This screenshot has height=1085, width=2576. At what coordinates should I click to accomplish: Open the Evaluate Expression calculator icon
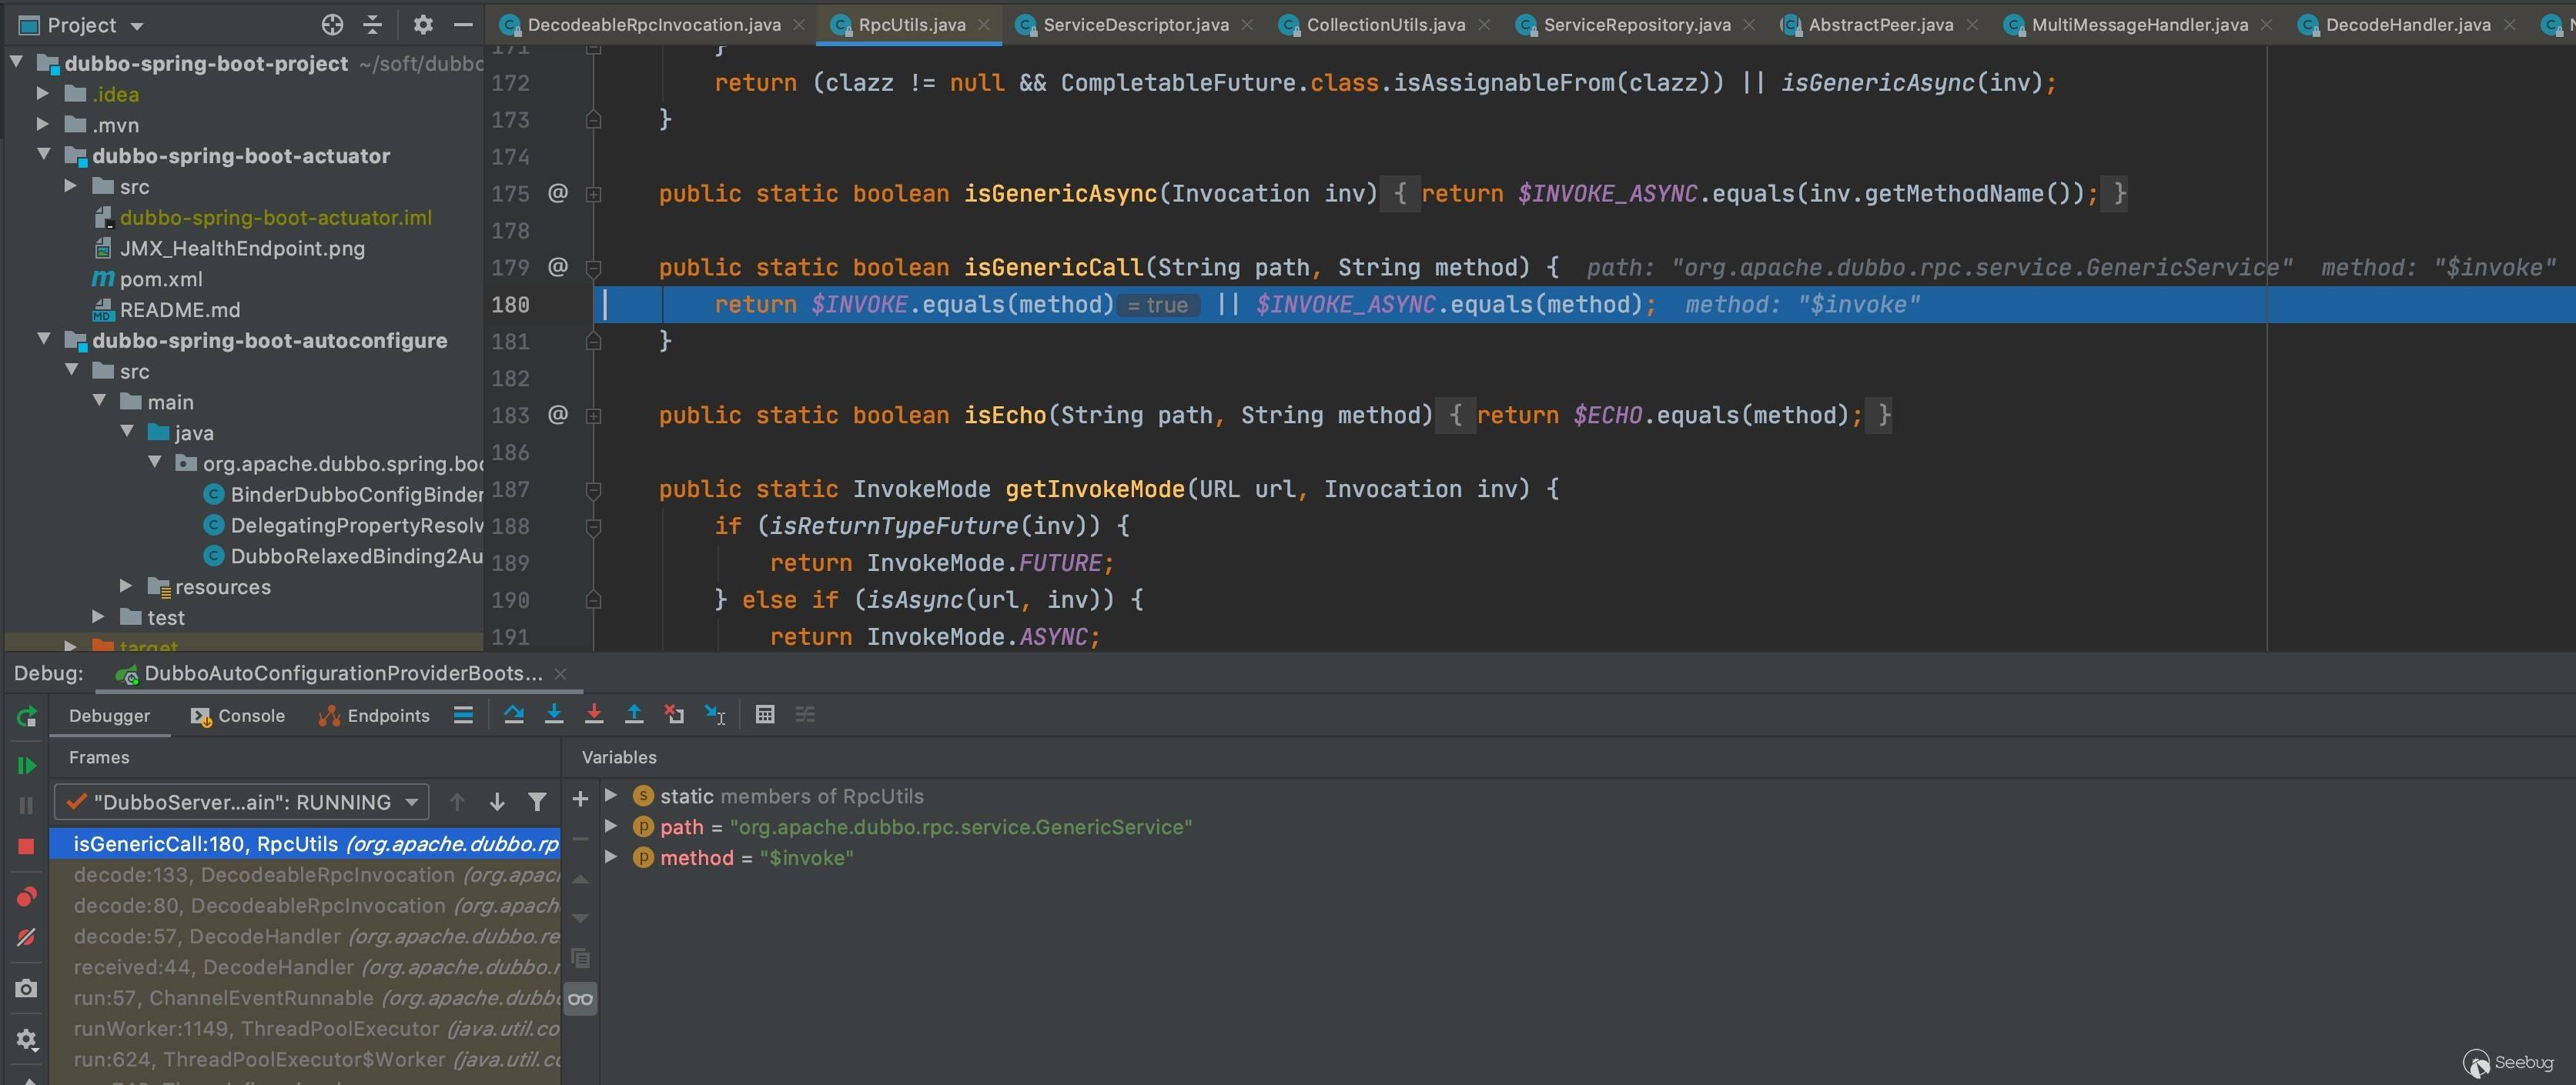tap(765, 714)
